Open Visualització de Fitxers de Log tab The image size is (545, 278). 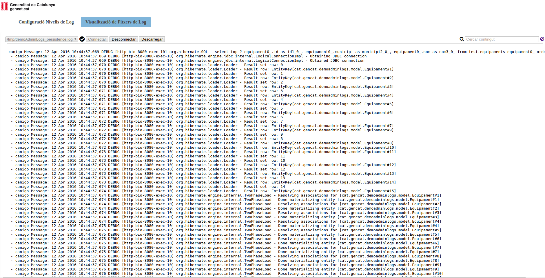coord(116,22)
